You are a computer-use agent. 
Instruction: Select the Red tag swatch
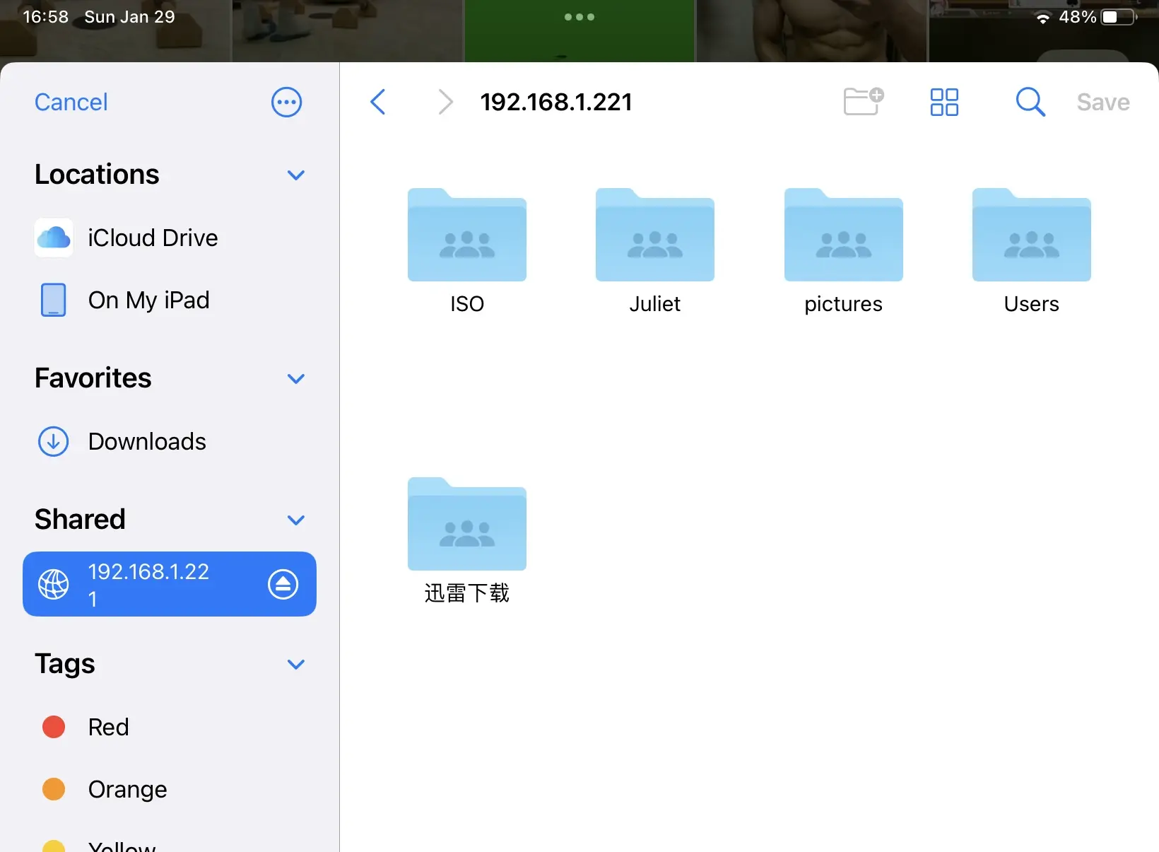(x=53, y=727)
